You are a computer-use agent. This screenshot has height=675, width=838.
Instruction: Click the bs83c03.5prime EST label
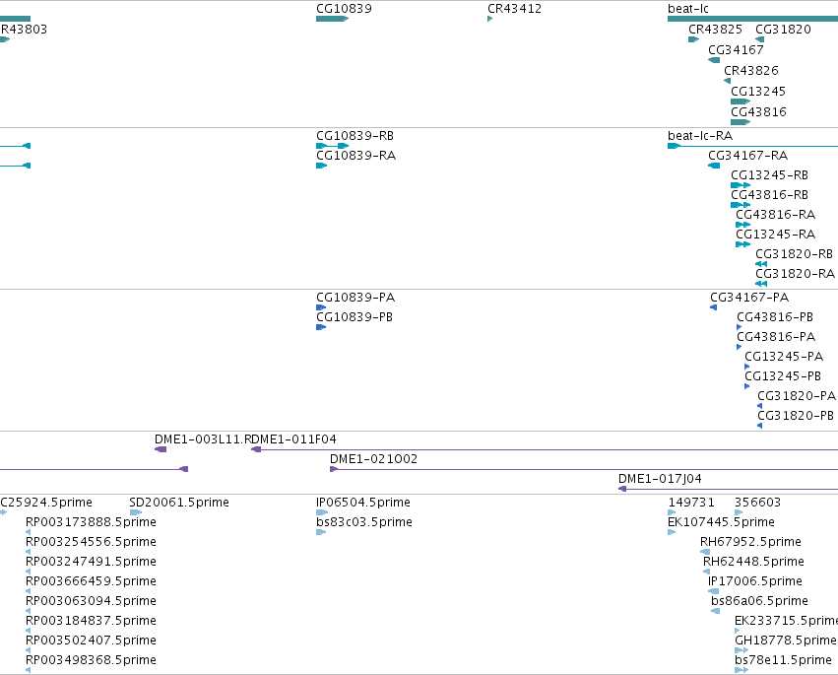(x=364, y=522)
